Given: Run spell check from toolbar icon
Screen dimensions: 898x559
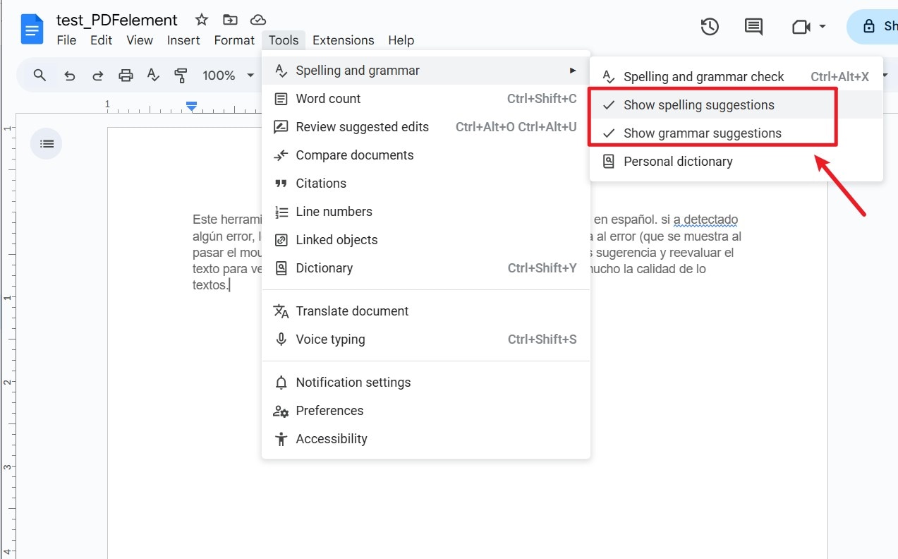Looking at the screenshot, I should click(x=153, y=75).
